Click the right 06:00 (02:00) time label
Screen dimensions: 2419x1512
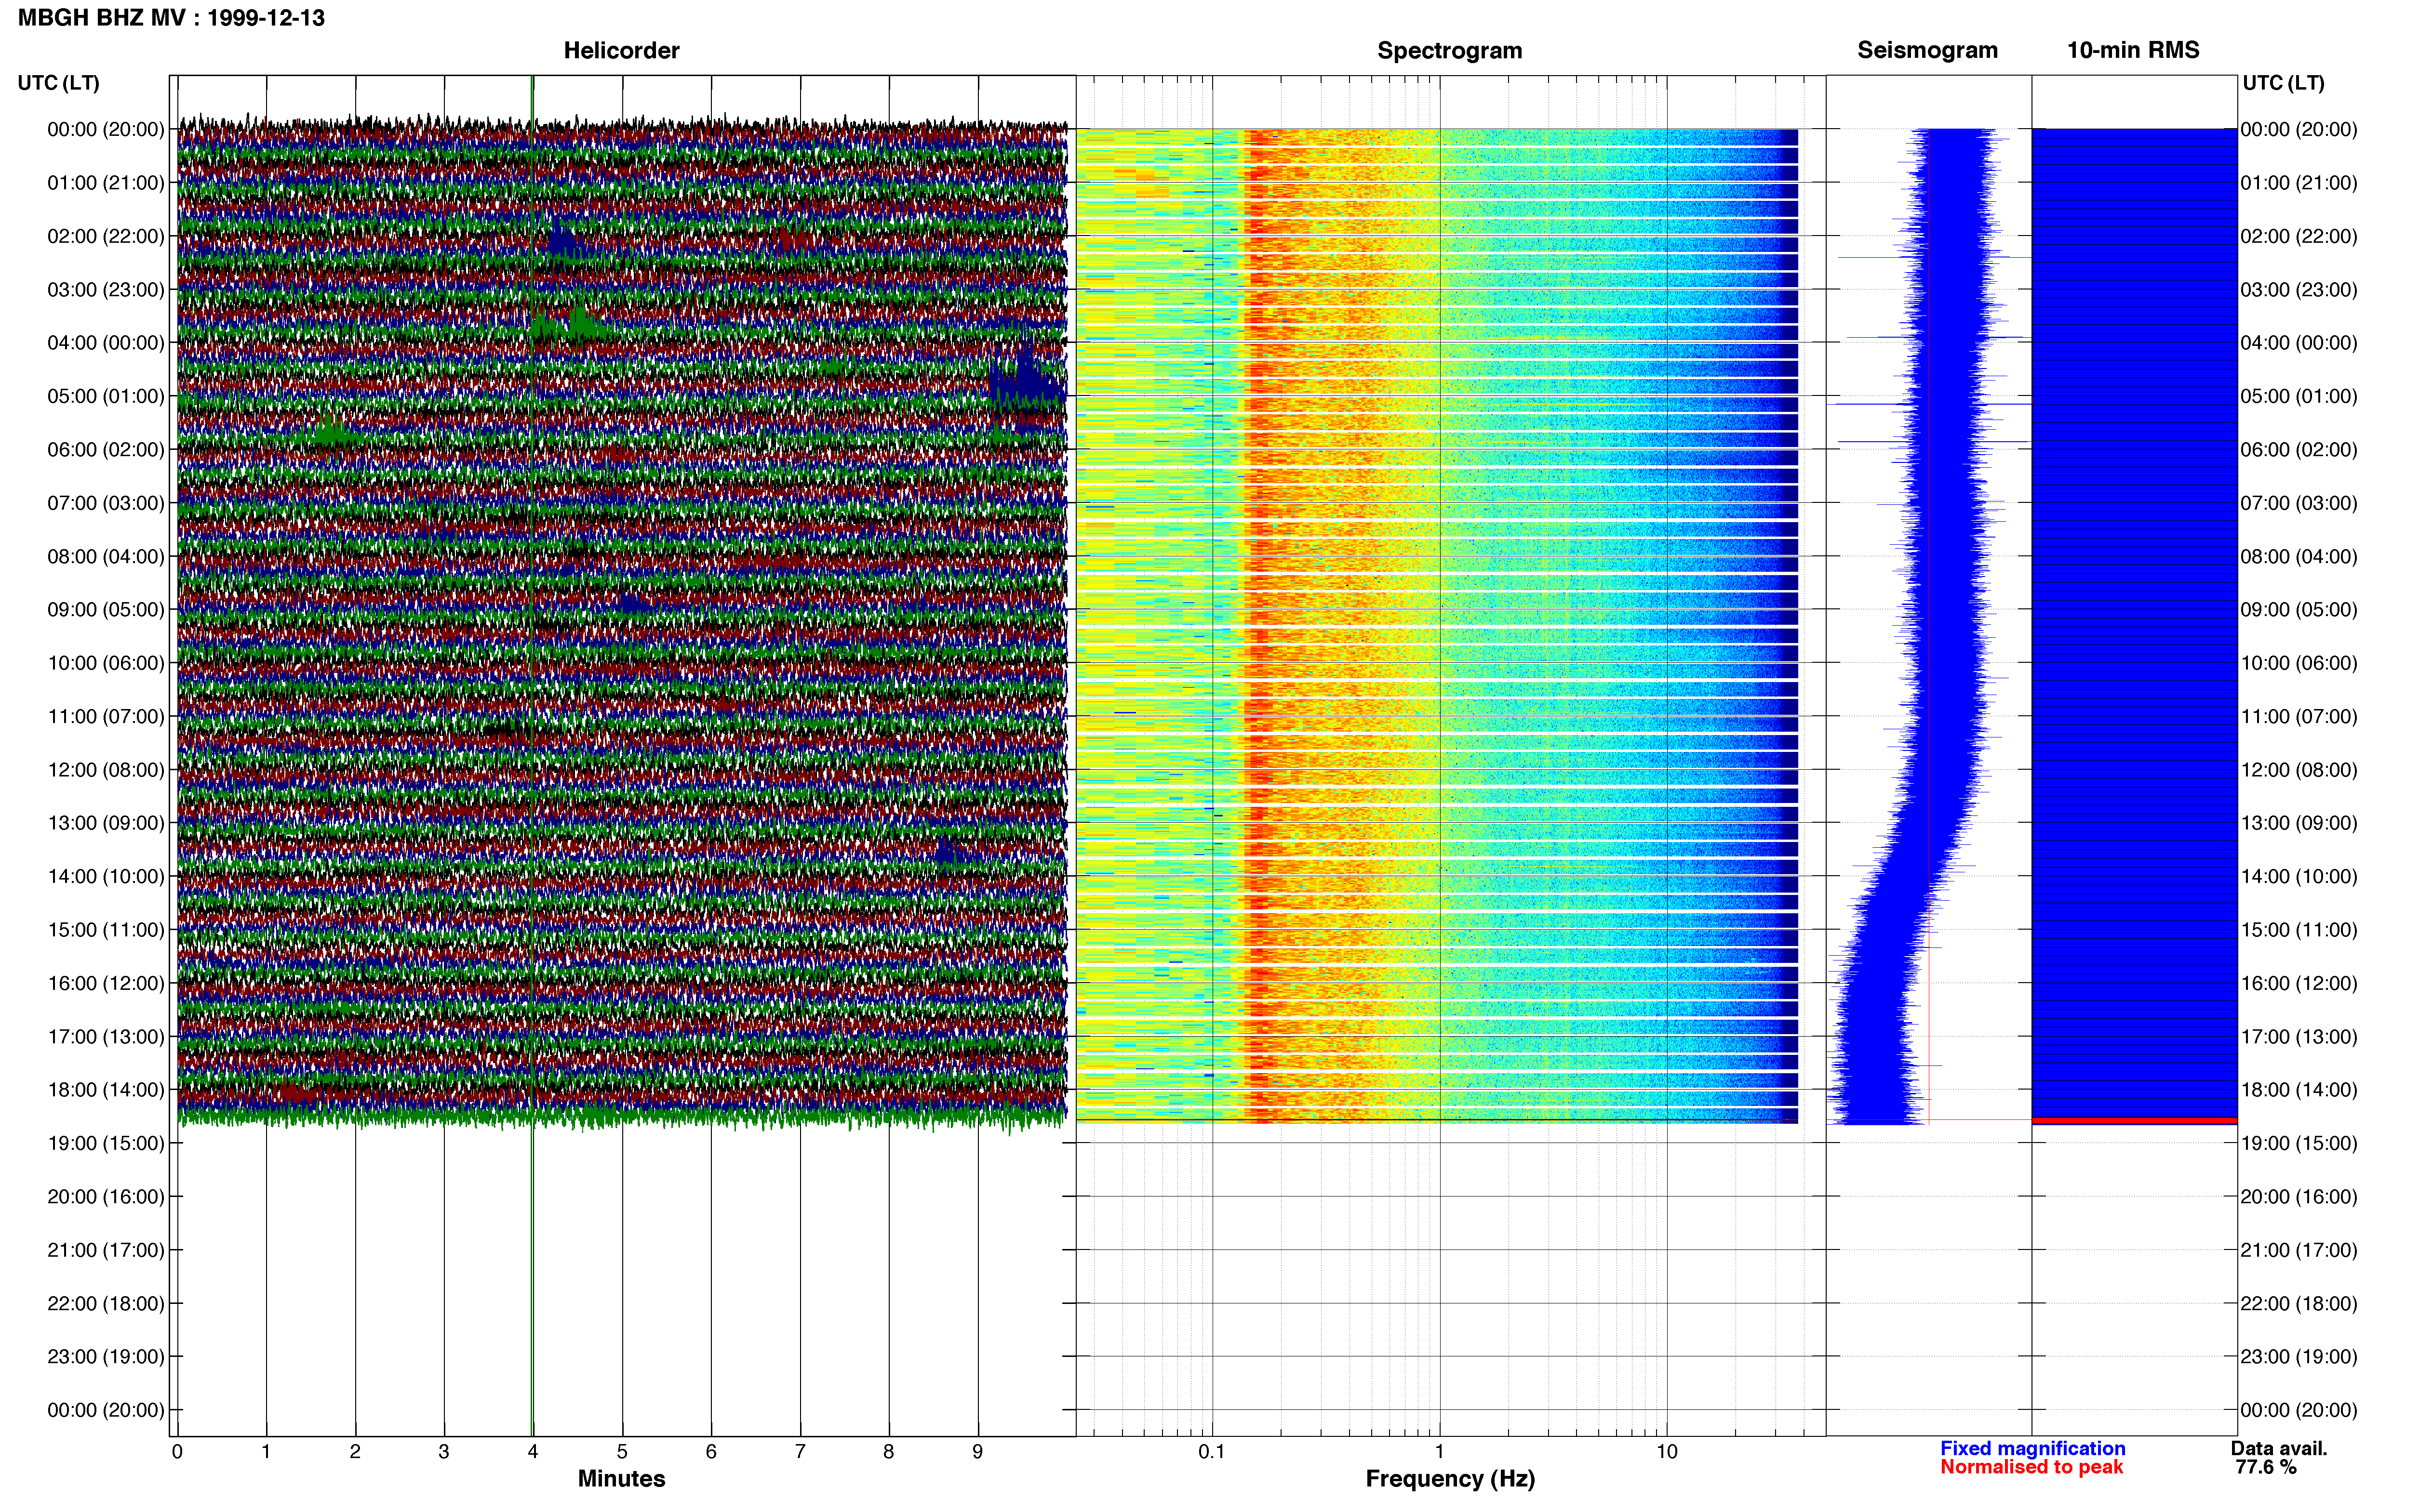pyautogui.click(x=2299, y=450)
